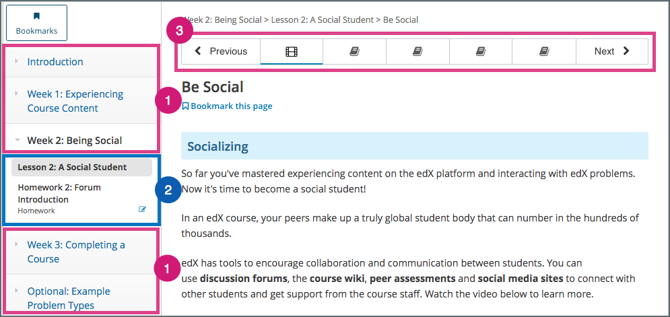Go to the Previous unit

(x=221, y=51)
